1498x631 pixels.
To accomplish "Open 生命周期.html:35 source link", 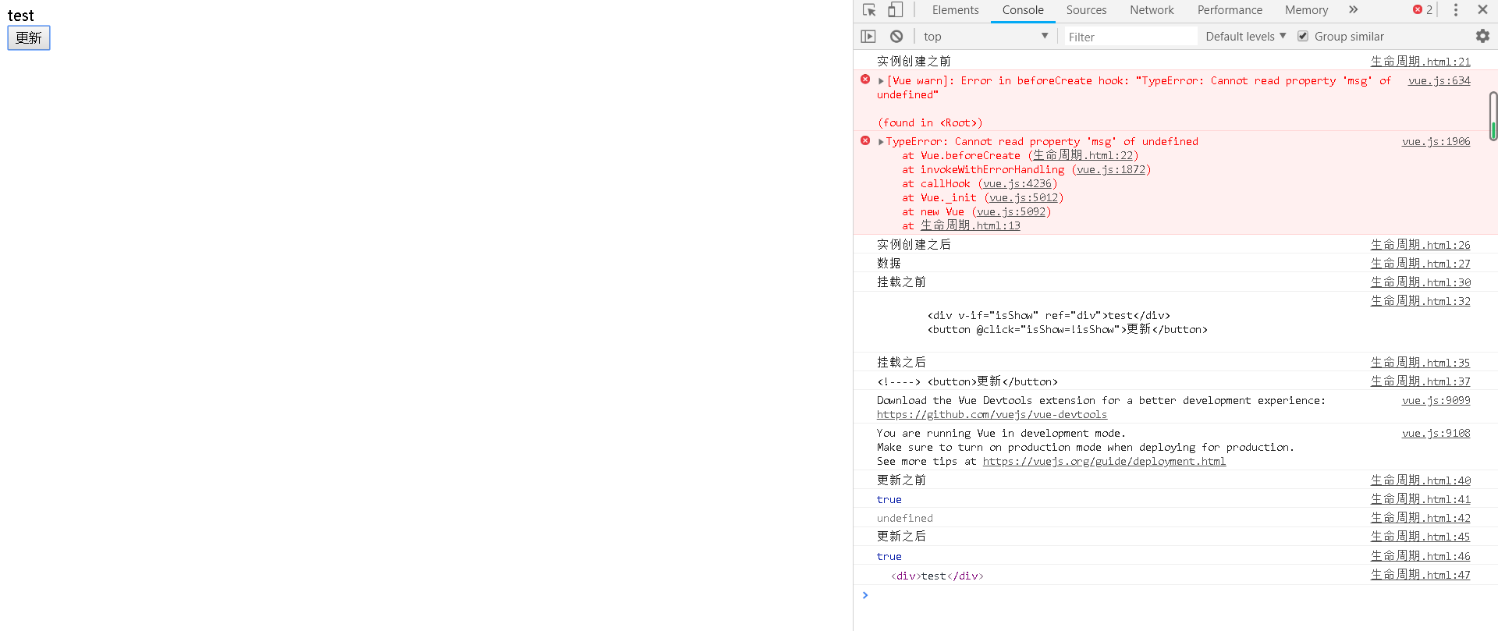I will [1420, 363].
